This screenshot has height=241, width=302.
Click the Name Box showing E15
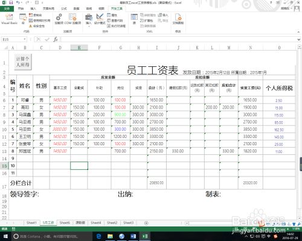pyautogui.click(x=12, y=39)
